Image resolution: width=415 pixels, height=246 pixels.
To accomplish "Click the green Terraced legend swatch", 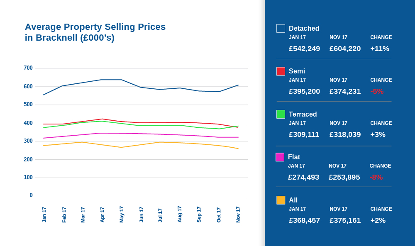I will point(281,114).
